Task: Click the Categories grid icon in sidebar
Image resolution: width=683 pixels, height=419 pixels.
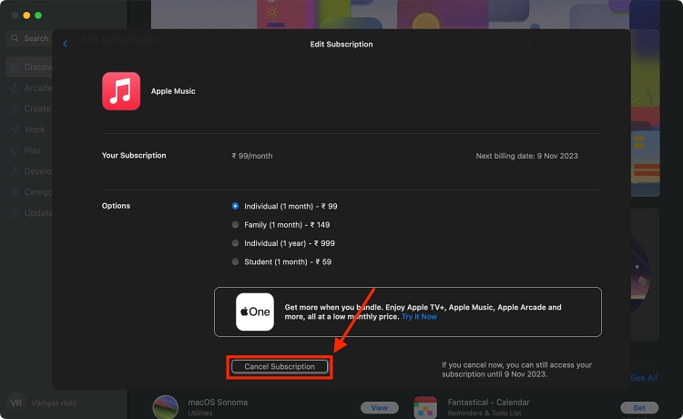Action: point(15,192)
